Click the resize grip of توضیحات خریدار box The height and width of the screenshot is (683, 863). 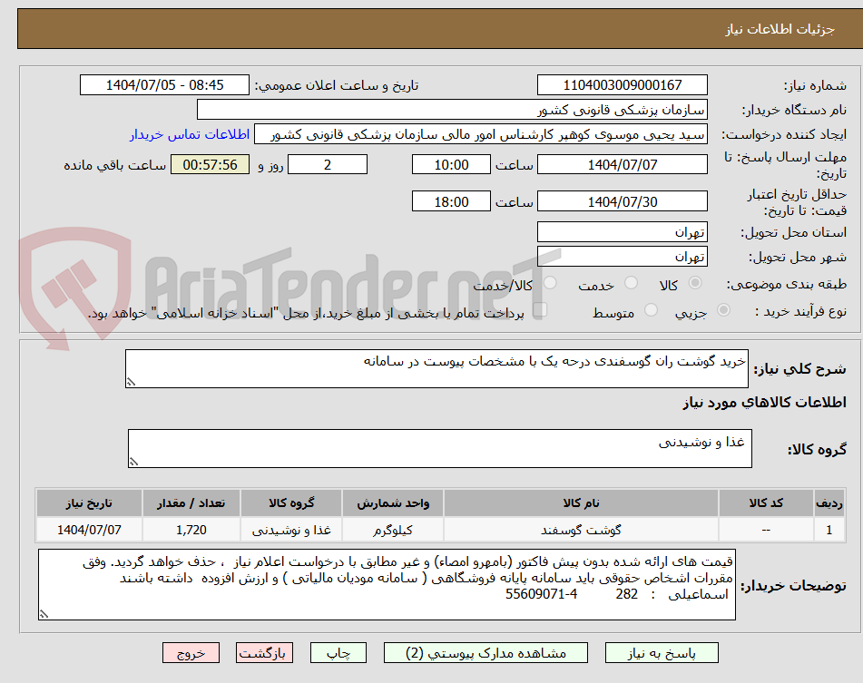pos(44,614)
